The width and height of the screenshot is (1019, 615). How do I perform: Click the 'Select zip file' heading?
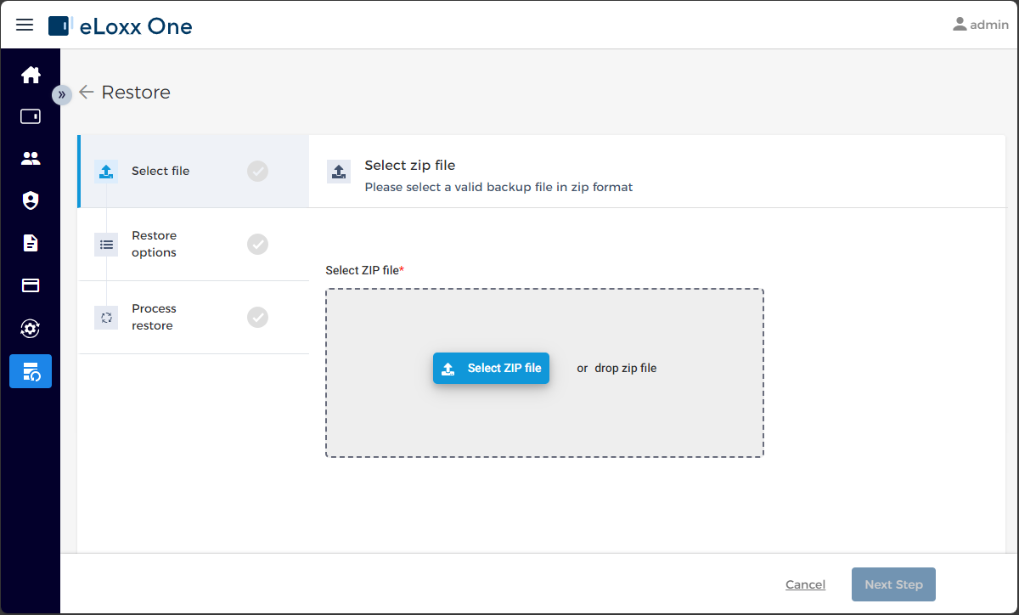[410, 165]
